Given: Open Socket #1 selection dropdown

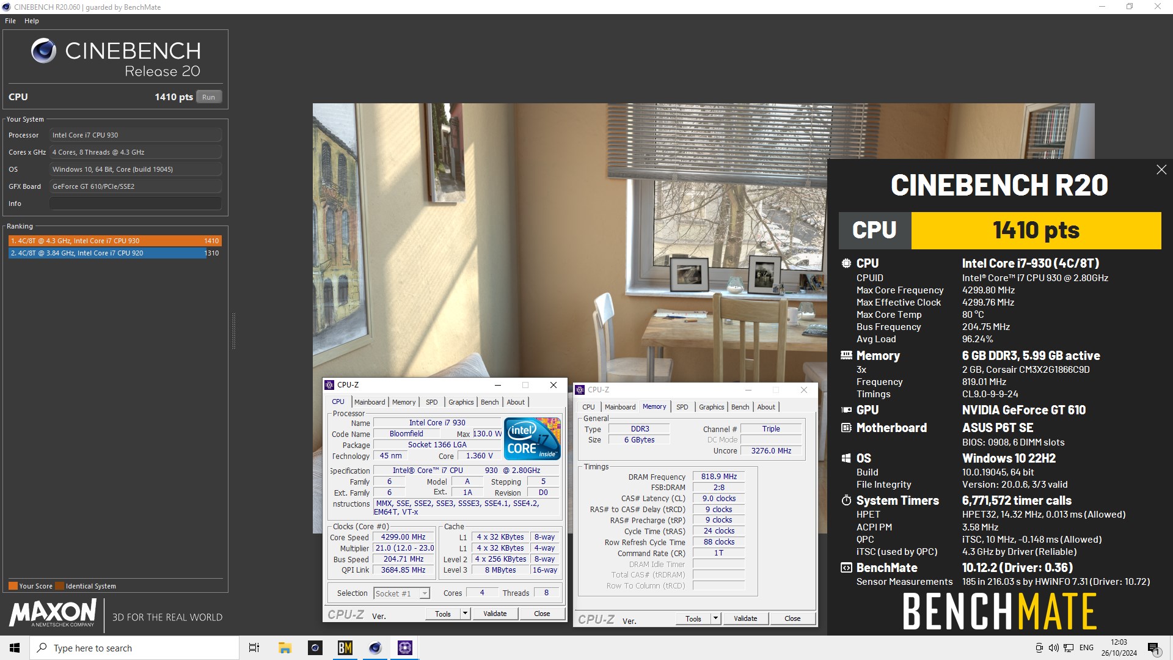Looking at the screenshot, I should [x=402, y=593].
